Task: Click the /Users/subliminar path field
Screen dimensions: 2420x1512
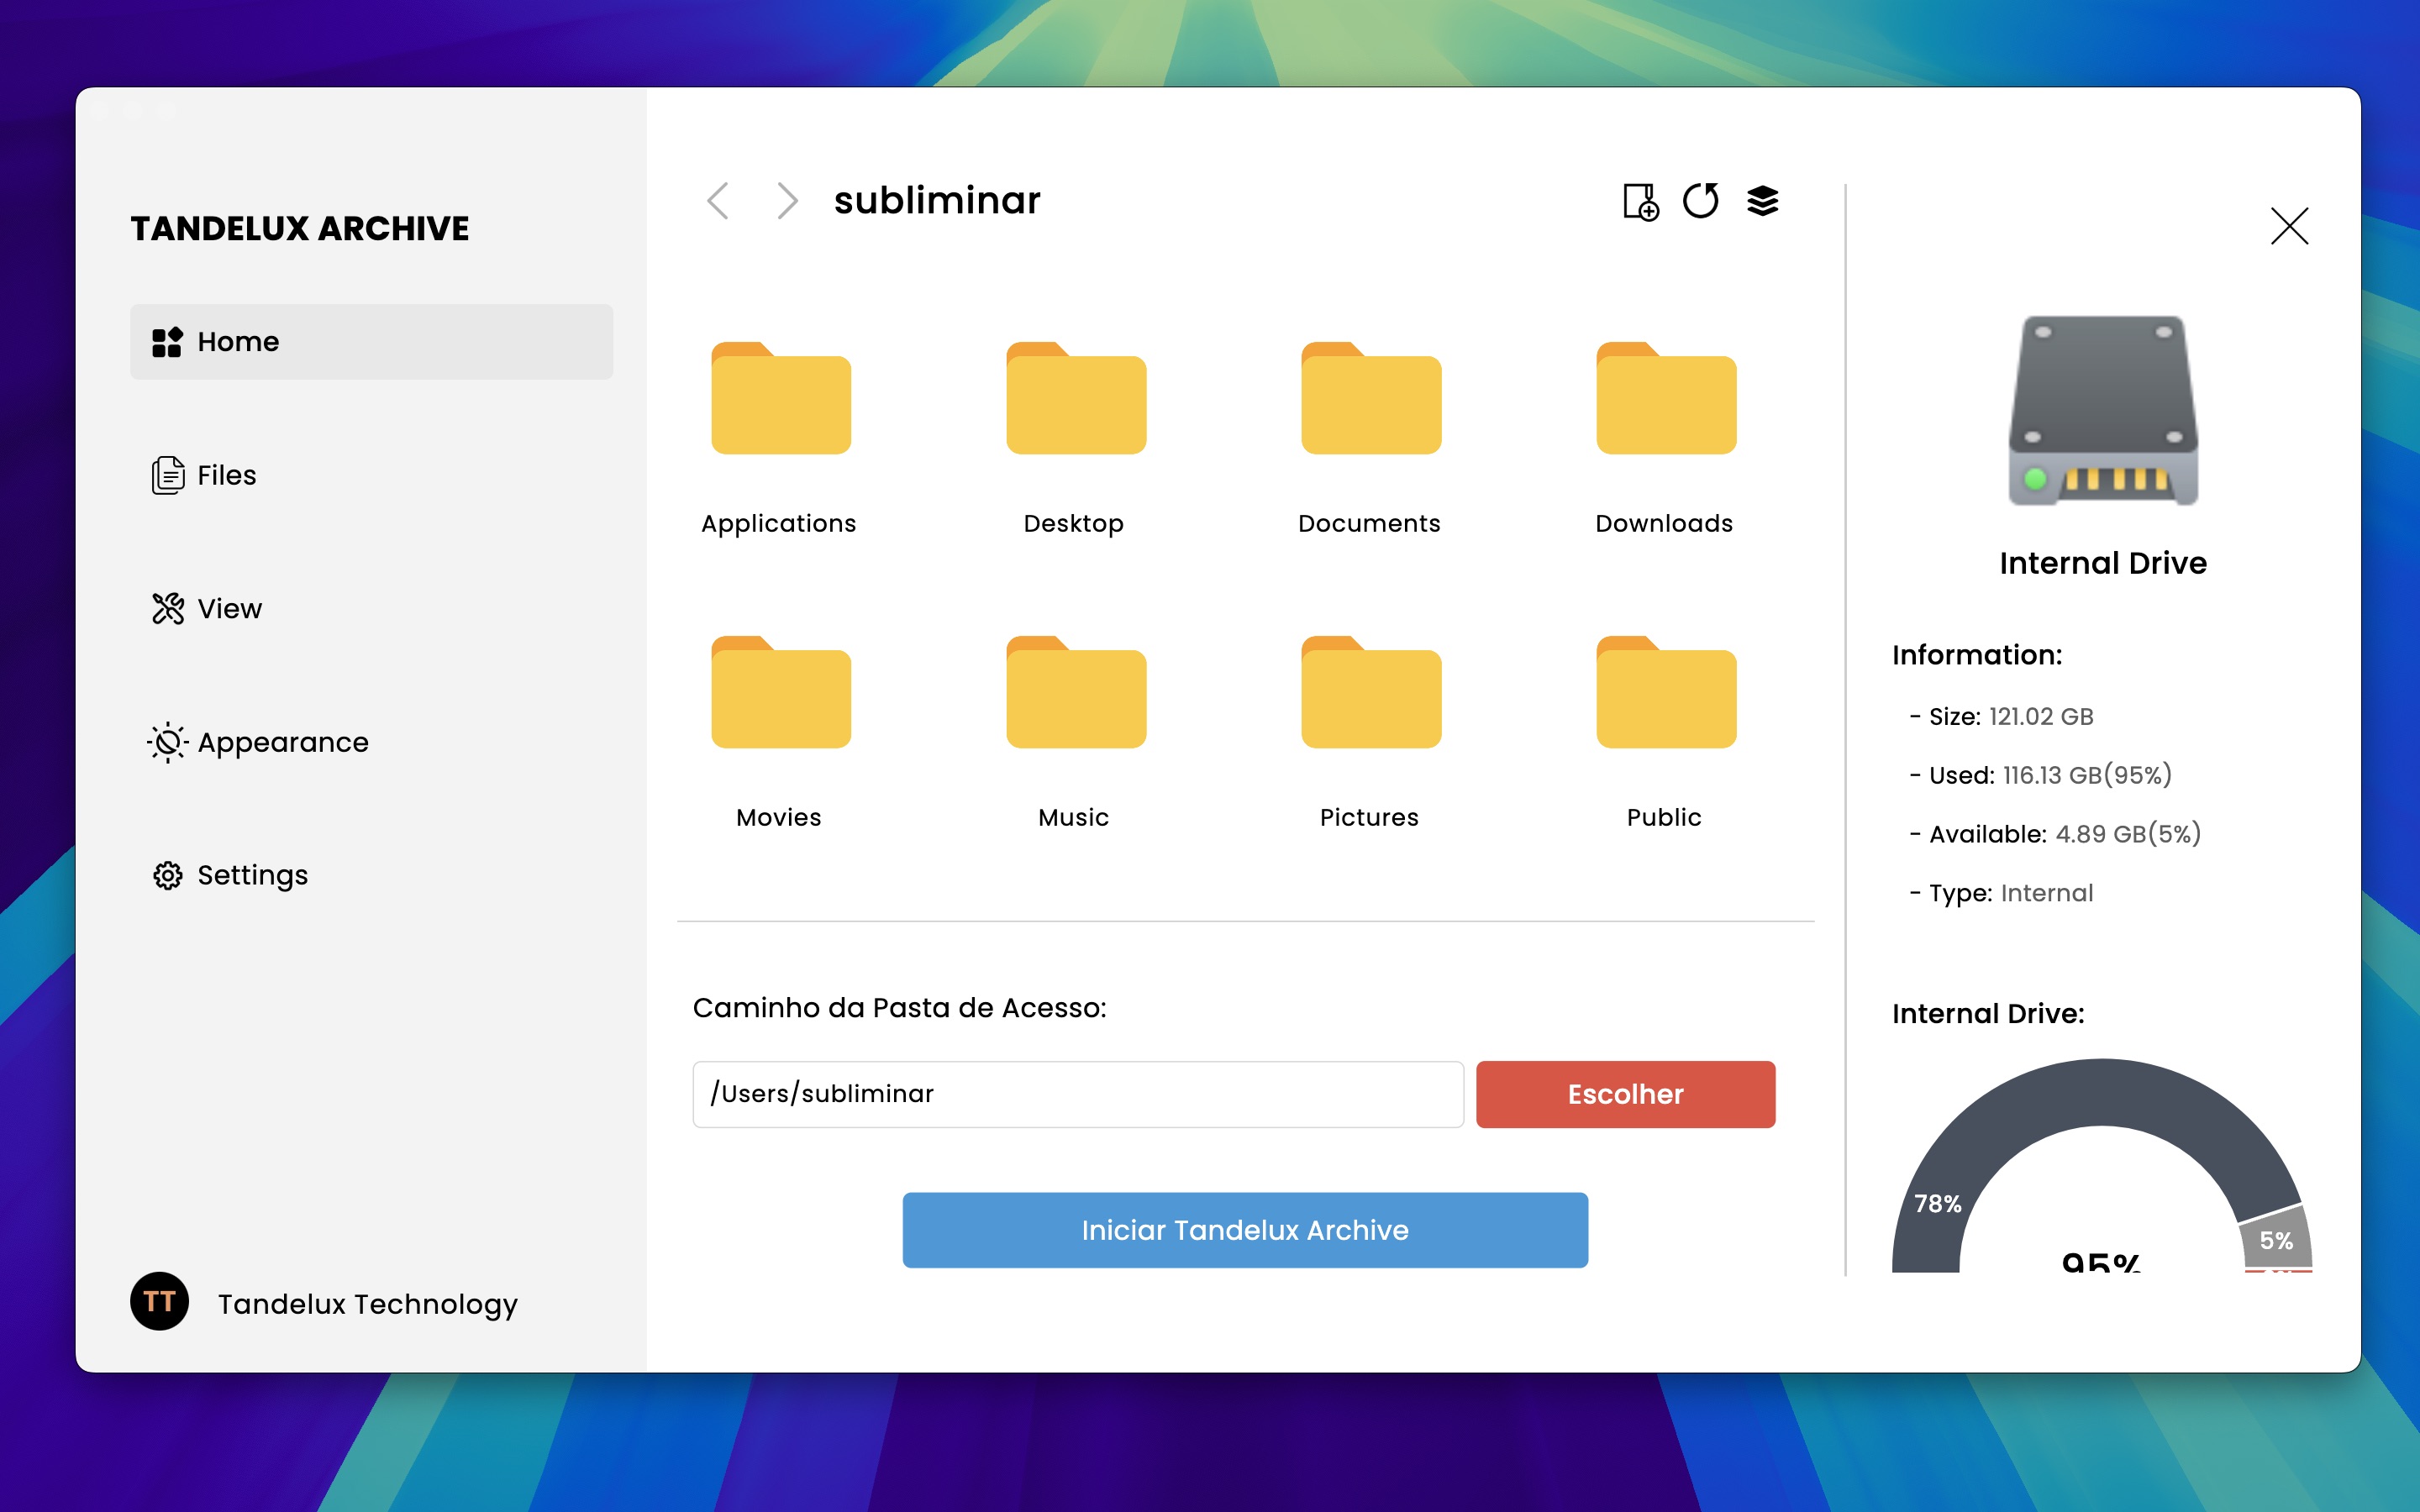Action: coord(1078,1094)
